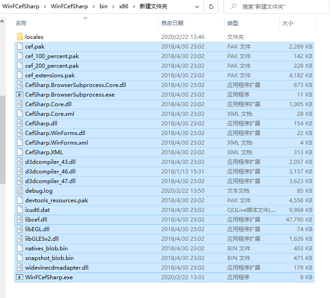335x298 pixels.
Task: Click the 9,969 KB size value
Action: pyautogui.click(x=301, y=210)
